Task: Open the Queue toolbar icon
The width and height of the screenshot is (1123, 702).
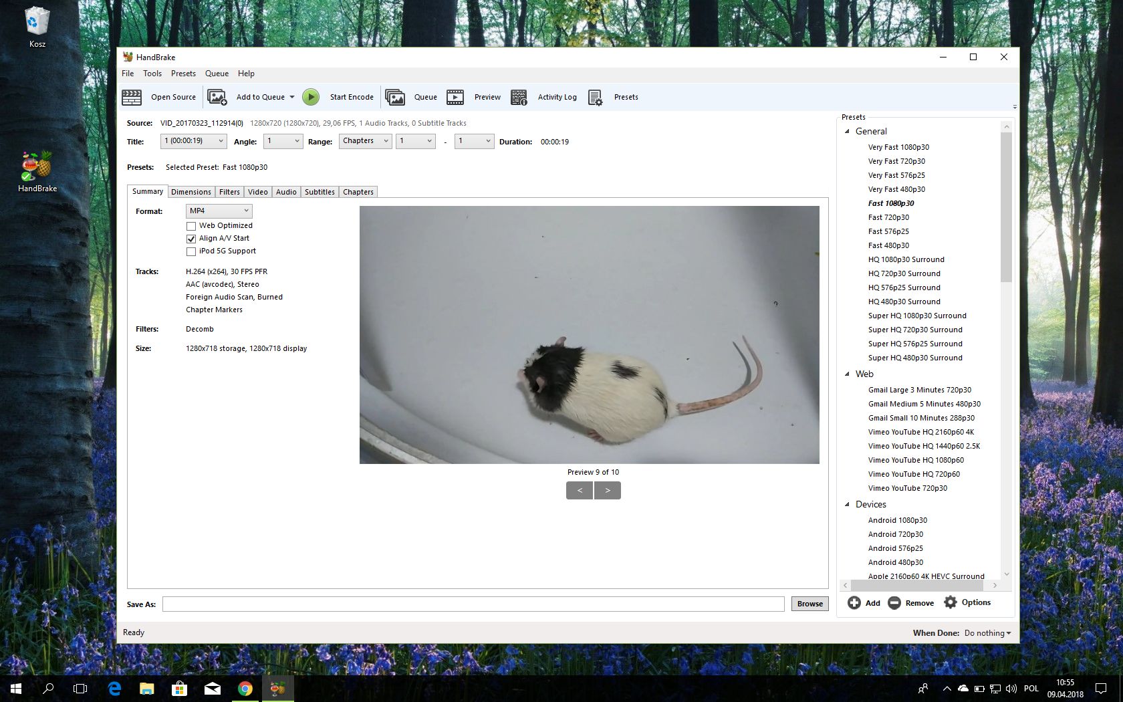Action: coord(395,98)
